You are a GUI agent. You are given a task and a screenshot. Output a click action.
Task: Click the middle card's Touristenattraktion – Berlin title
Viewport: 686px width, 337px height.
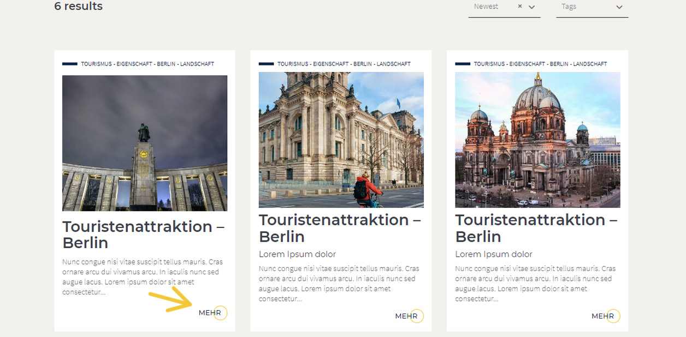point(339,228)
